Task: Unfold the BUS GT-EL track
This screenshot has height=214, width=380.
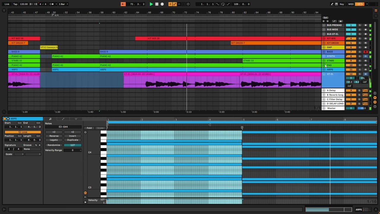Action: pyautogui.click(x=324, y=34)
